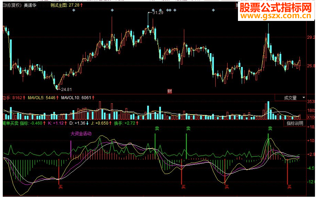The image size is (316, 197).
Task: Click the 指标说明 button
Action: [x=295, y=123]
